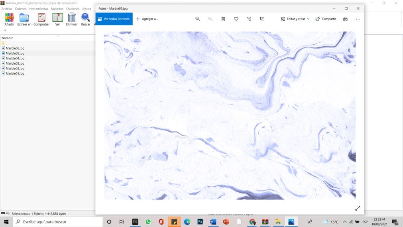Click WinRAR Añadir toolbar icon
This screenshot has width=403, height=227.
click(x=9, y=19)
